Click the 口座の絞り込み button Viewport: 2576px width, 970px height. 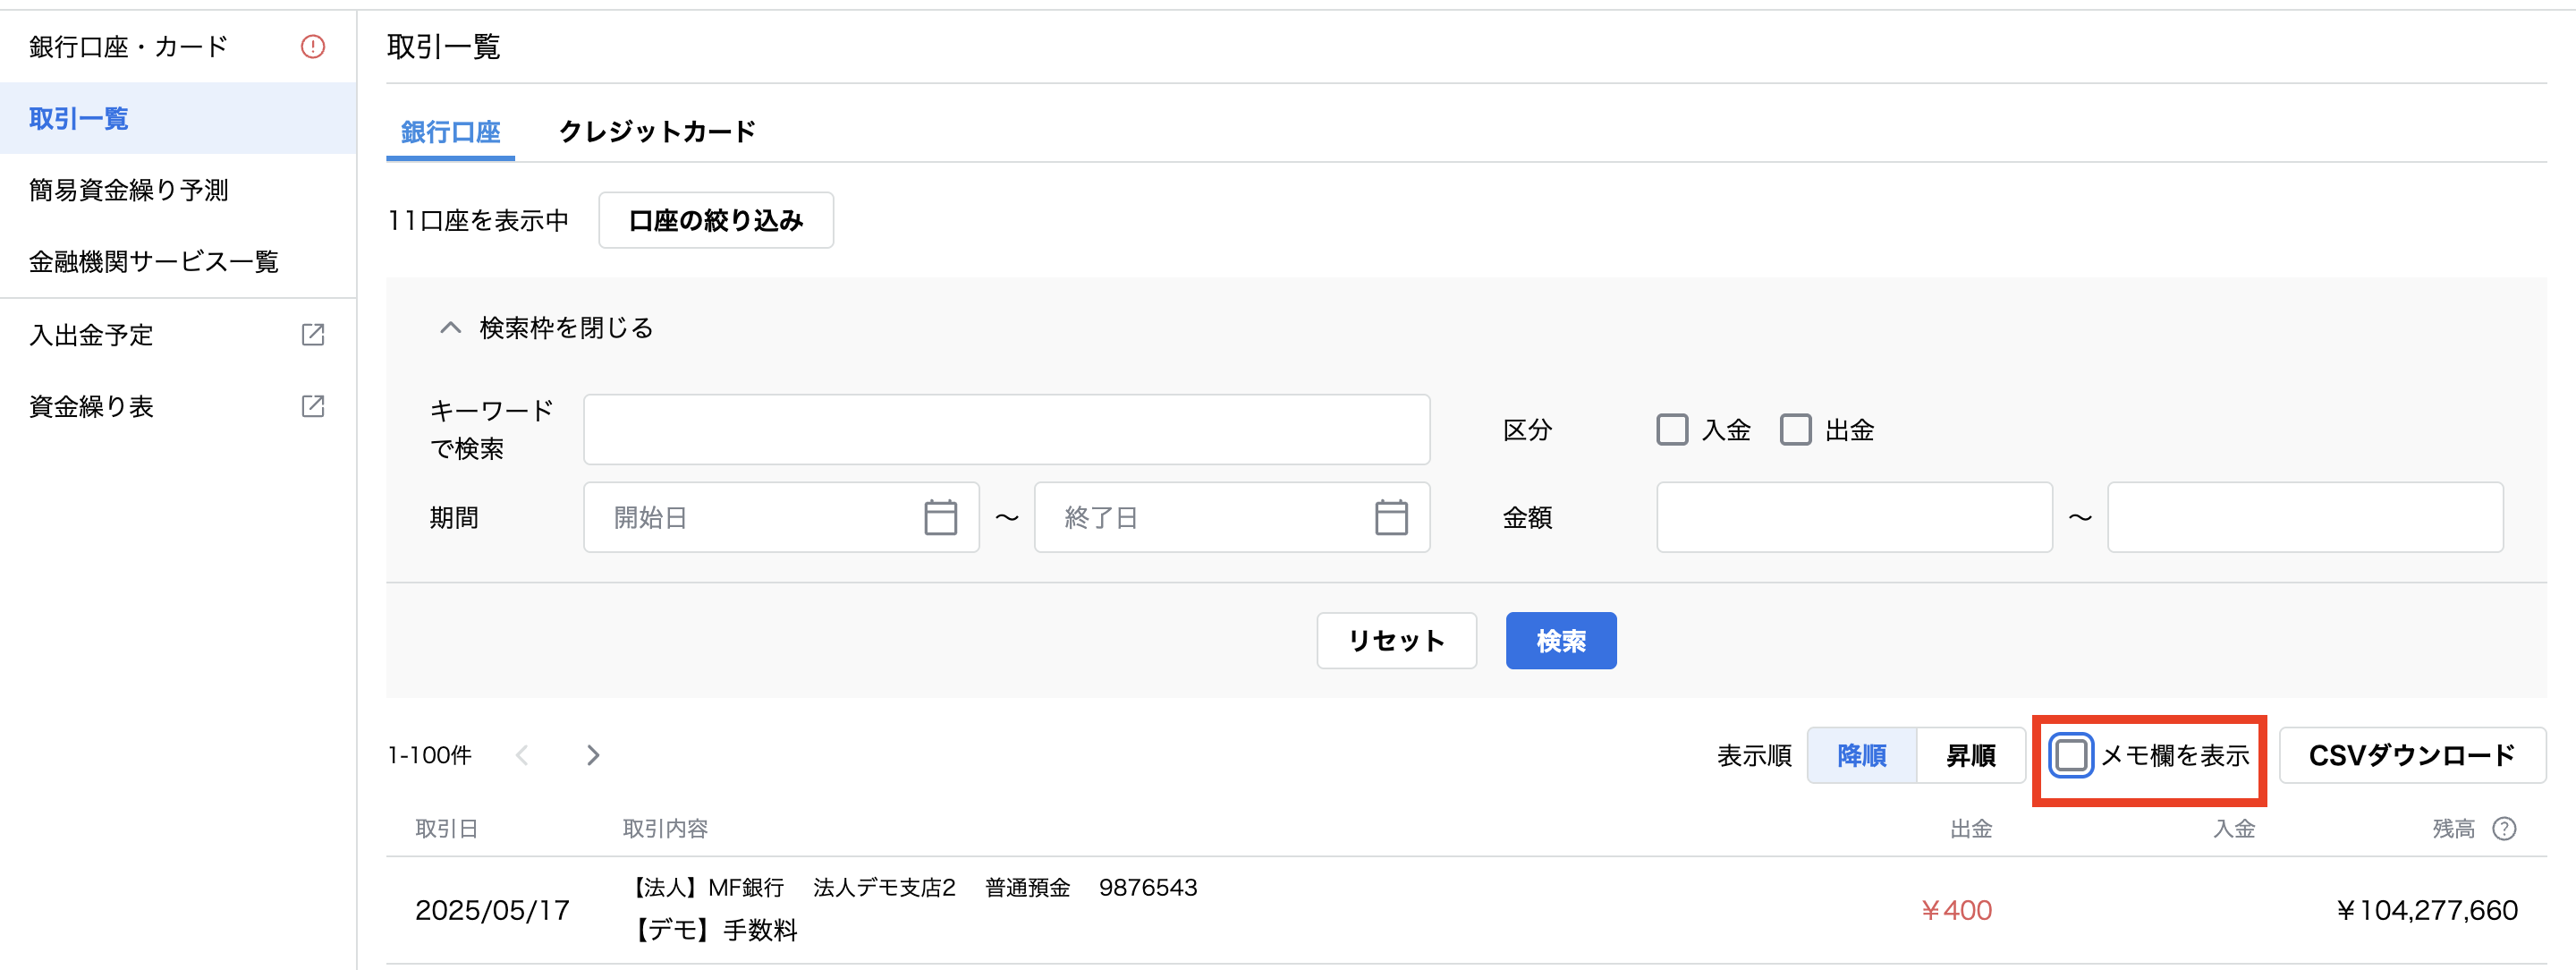pyautogui.click(x=716, y=220)
